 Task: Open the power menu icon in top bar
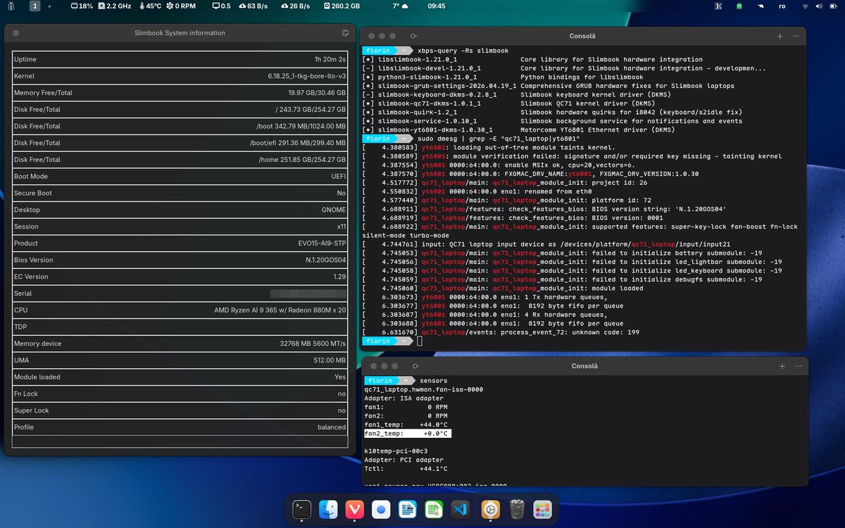832,6
